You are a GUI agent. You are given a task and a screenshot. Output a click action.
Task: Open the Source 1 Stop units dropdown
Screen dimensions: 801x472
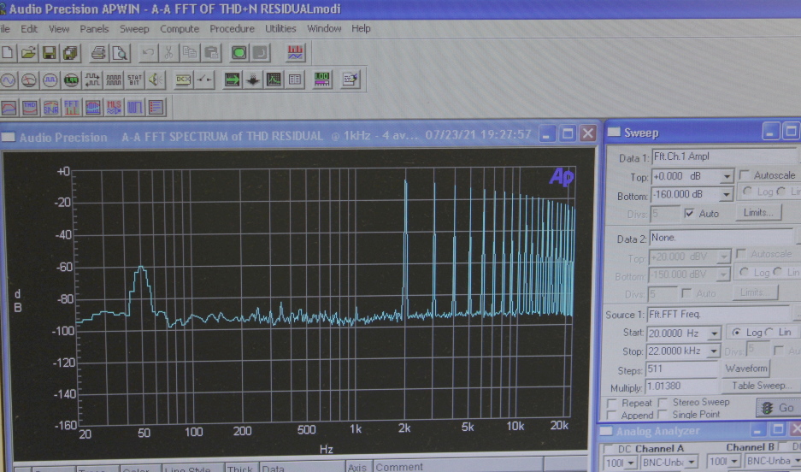pyautogui.click(x=714, y=351)
